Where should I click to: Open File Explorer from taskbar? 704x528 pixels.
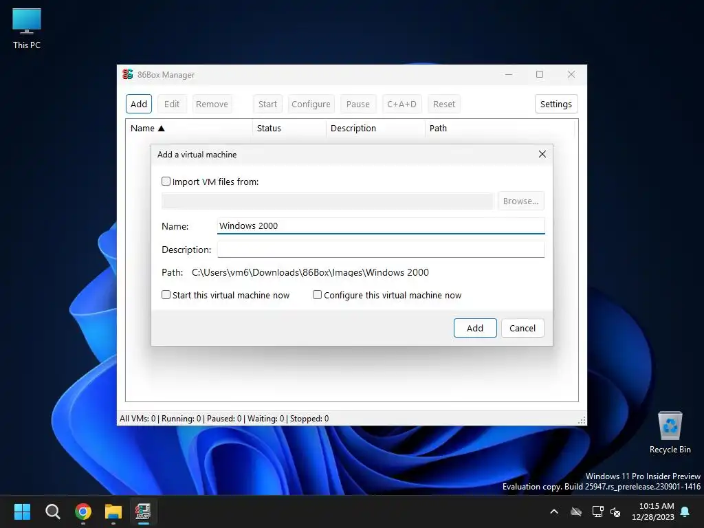coord(113,511)
